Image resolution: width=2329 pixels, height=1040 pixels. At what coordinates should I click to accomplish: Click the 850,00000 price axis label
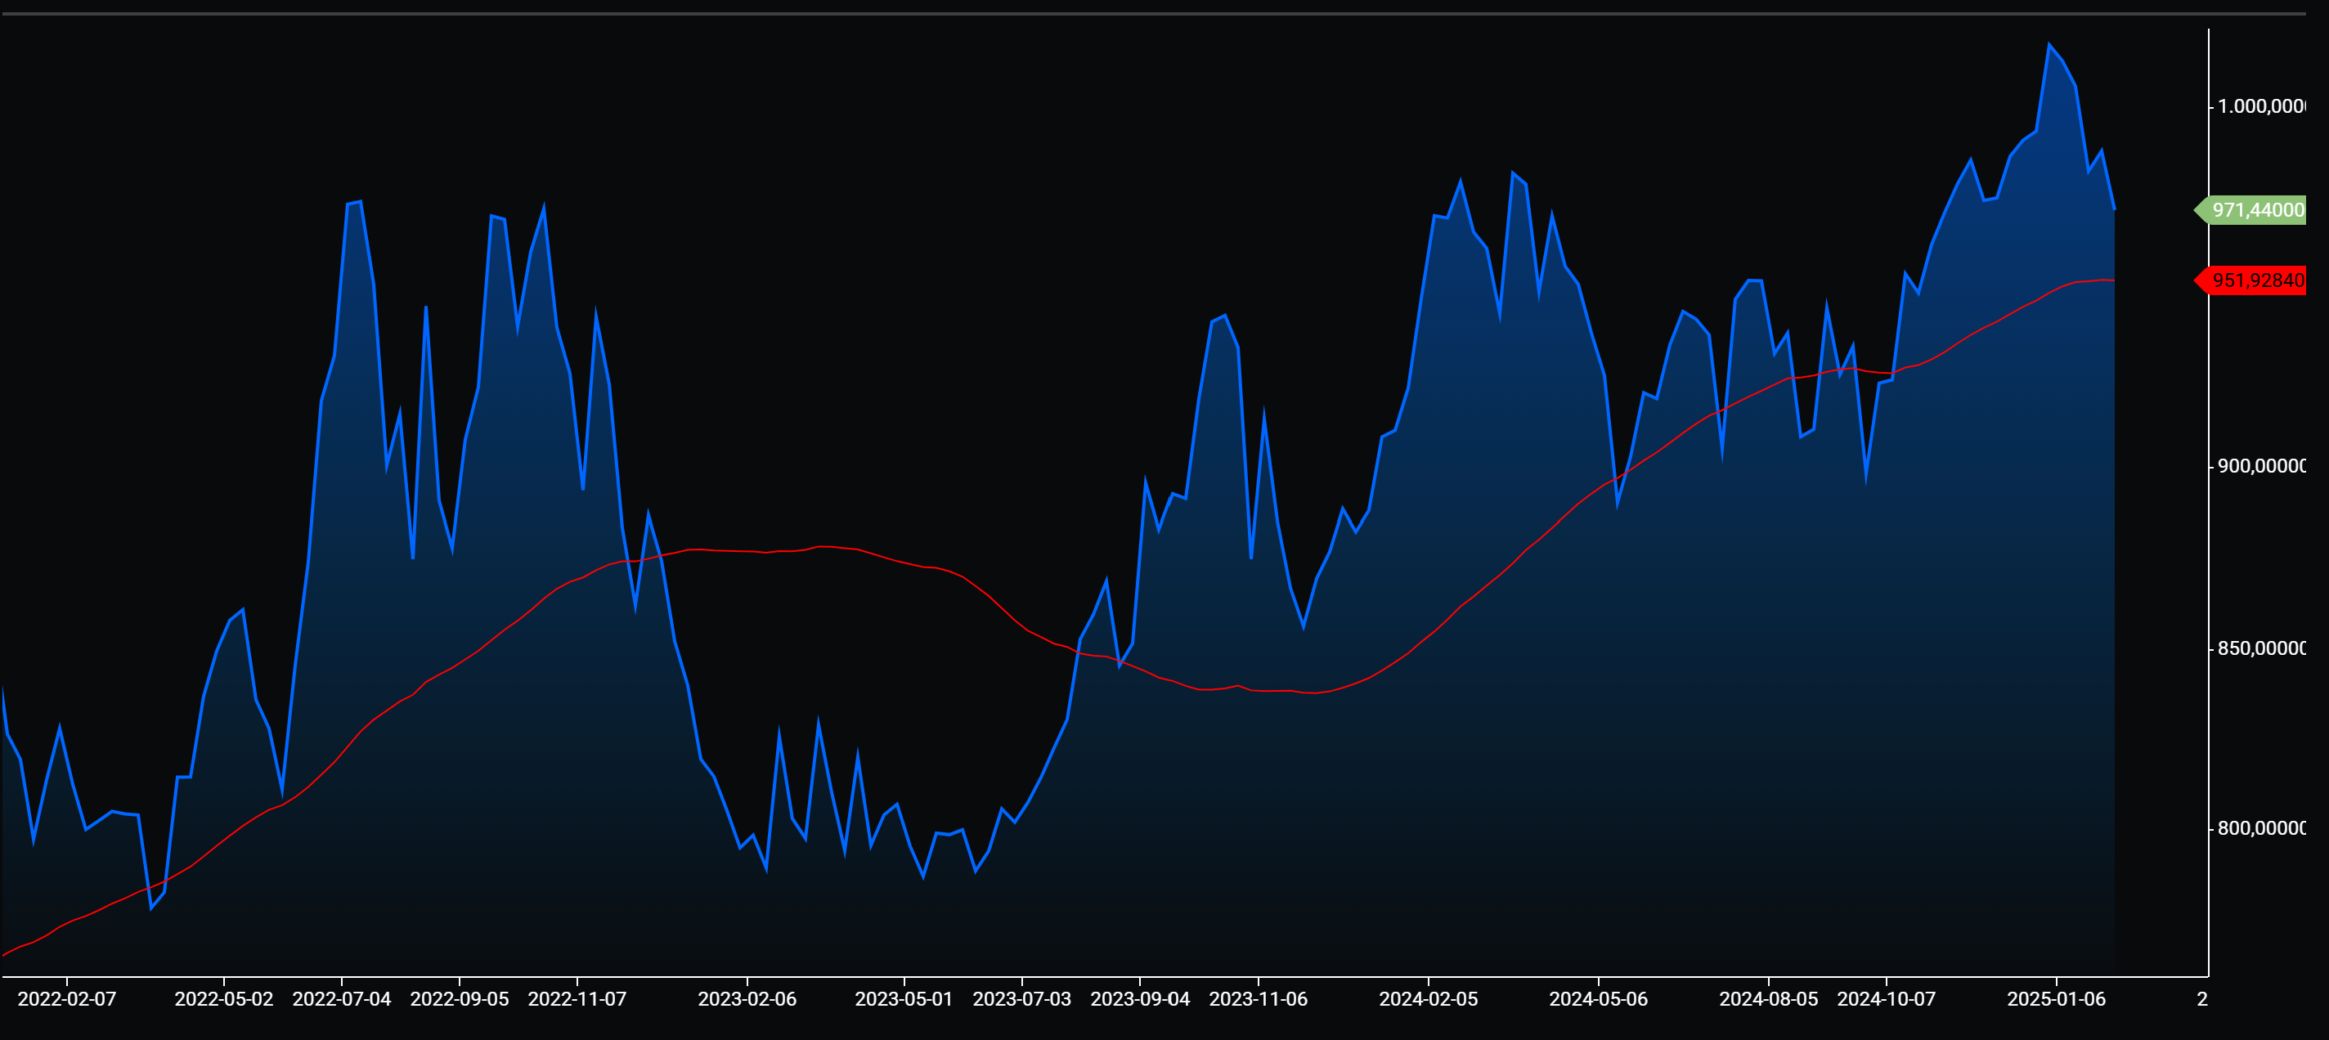2261,648
